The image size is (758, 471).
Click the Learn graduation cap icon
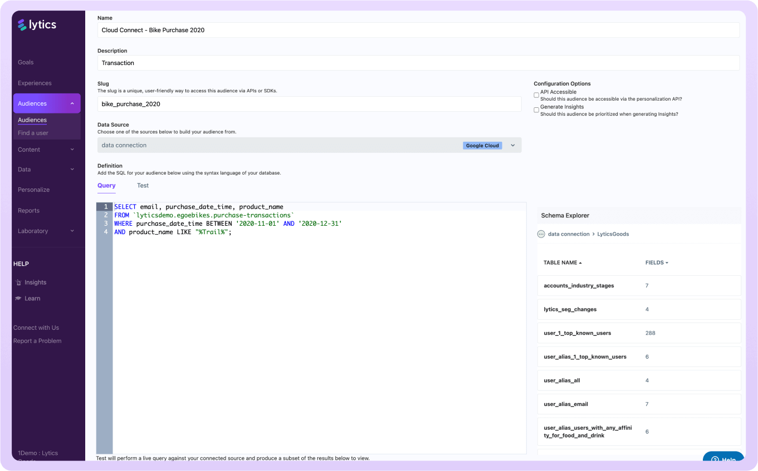[18, 299]
